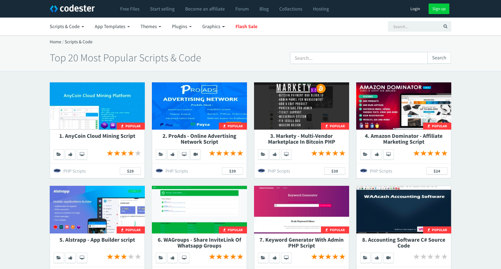This screenshot has height=269, width=501.
Task: Click thumbs-up icon on AnyCoin Cloud Mining card
Action: pos(70,154)
